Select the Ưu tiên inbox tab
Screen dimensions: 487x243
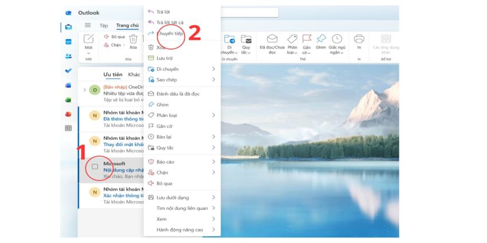tap(113, 75)
